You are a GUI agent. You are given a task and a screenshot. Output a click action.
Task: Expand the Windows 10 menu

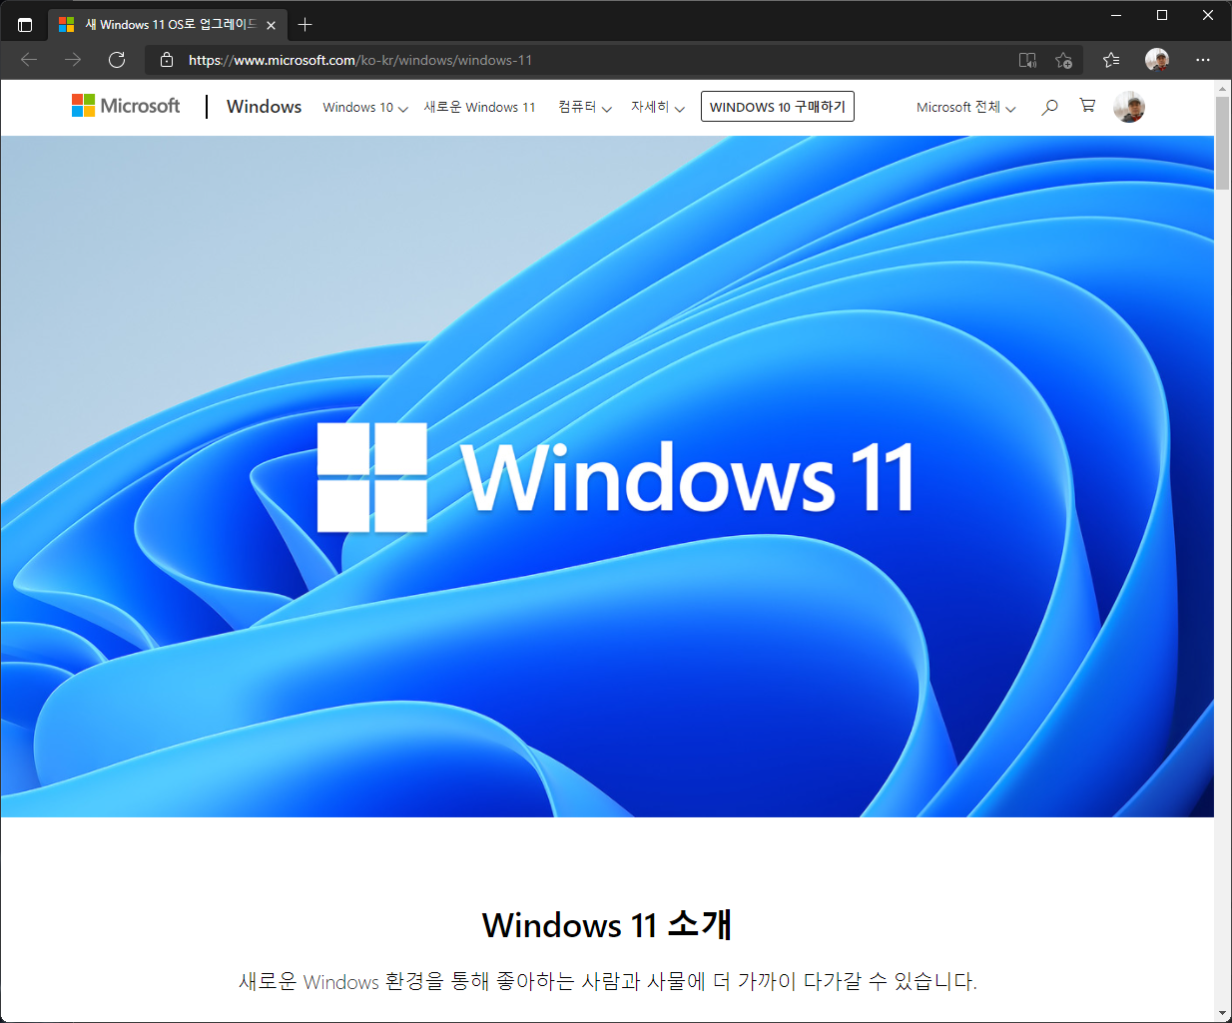365,107
